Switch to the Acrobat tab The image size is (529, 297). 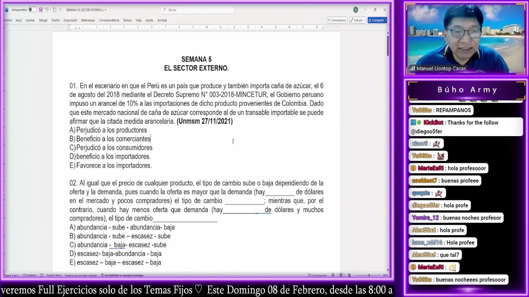[x=162, y=20]
